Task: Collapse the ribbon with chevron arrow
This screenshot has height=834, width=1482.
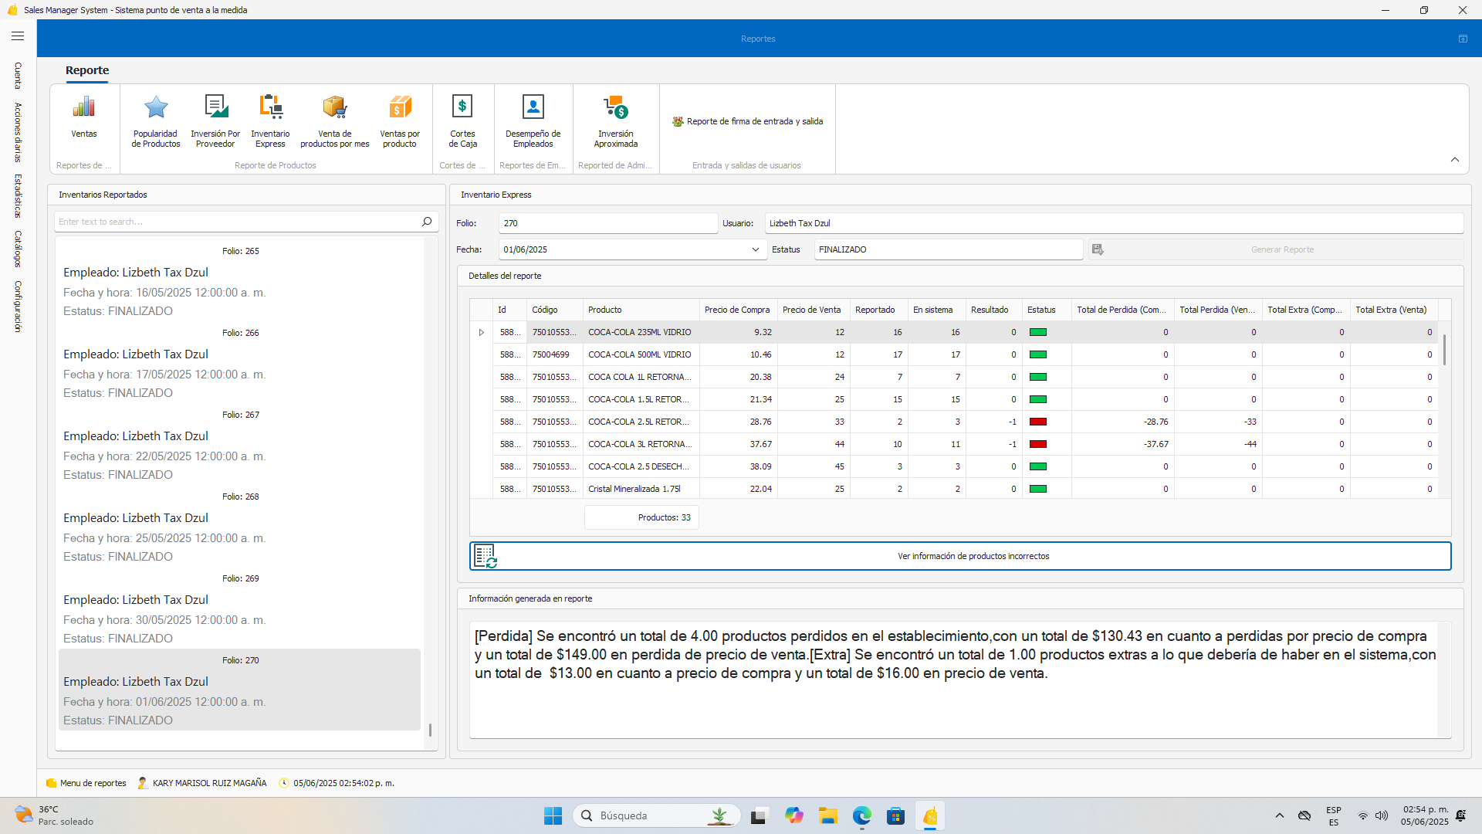Action: (x=1454, y=160)
